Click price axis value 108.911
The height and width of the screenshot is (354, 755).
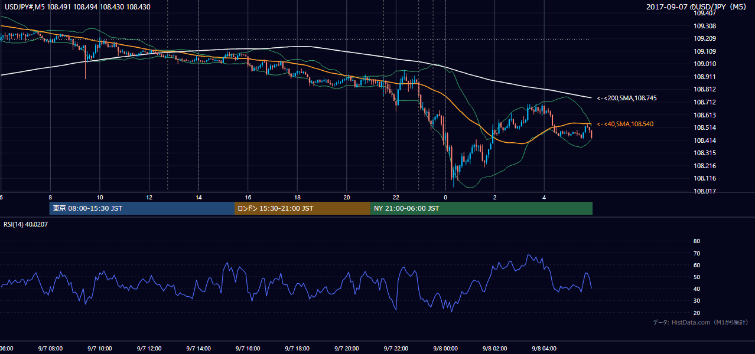705,77
